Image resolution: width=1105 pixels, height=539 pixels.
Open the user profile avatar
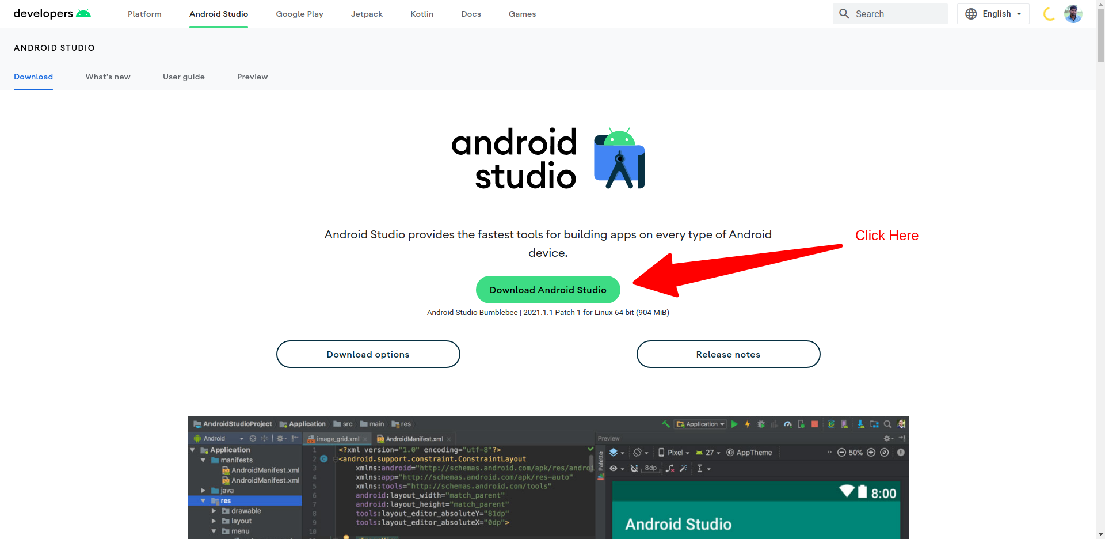click(1073, 14)
